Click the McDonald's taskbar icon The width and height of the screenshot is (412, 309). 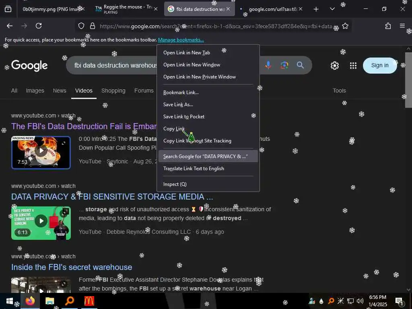pos(89,301)
